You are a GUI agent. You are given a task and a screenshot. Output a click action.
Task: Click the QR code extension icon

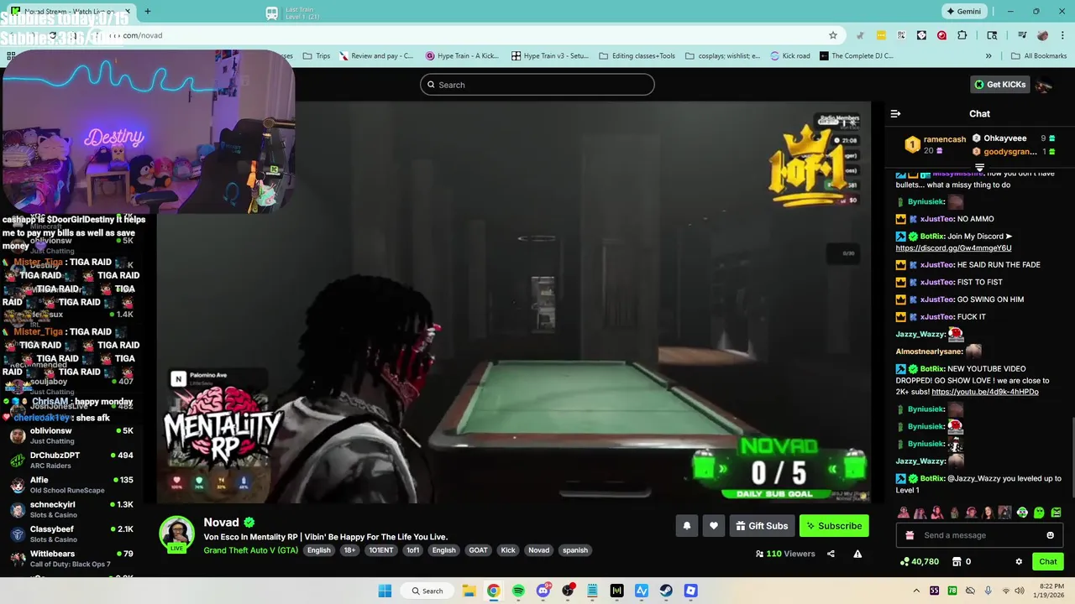pos(901,35)
